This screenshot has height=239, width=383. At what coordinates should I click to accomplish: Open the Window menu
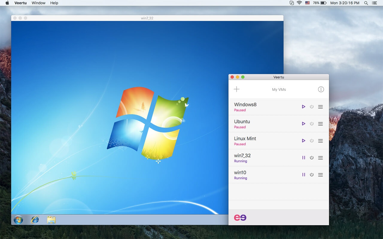point(39,3)
